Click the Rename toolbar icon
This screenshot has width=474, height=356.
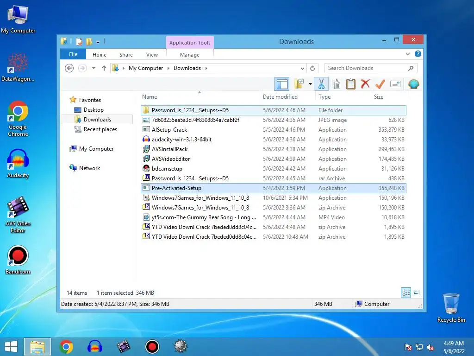395,84
